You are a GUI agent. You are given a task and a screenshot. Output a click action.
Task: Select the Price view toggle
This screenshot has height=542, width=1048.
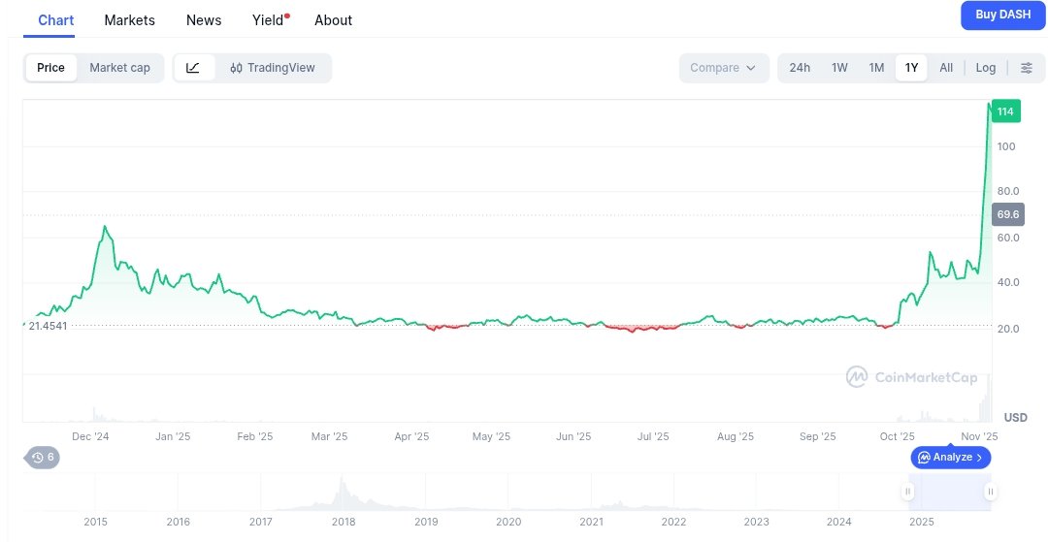coord(50,68)
